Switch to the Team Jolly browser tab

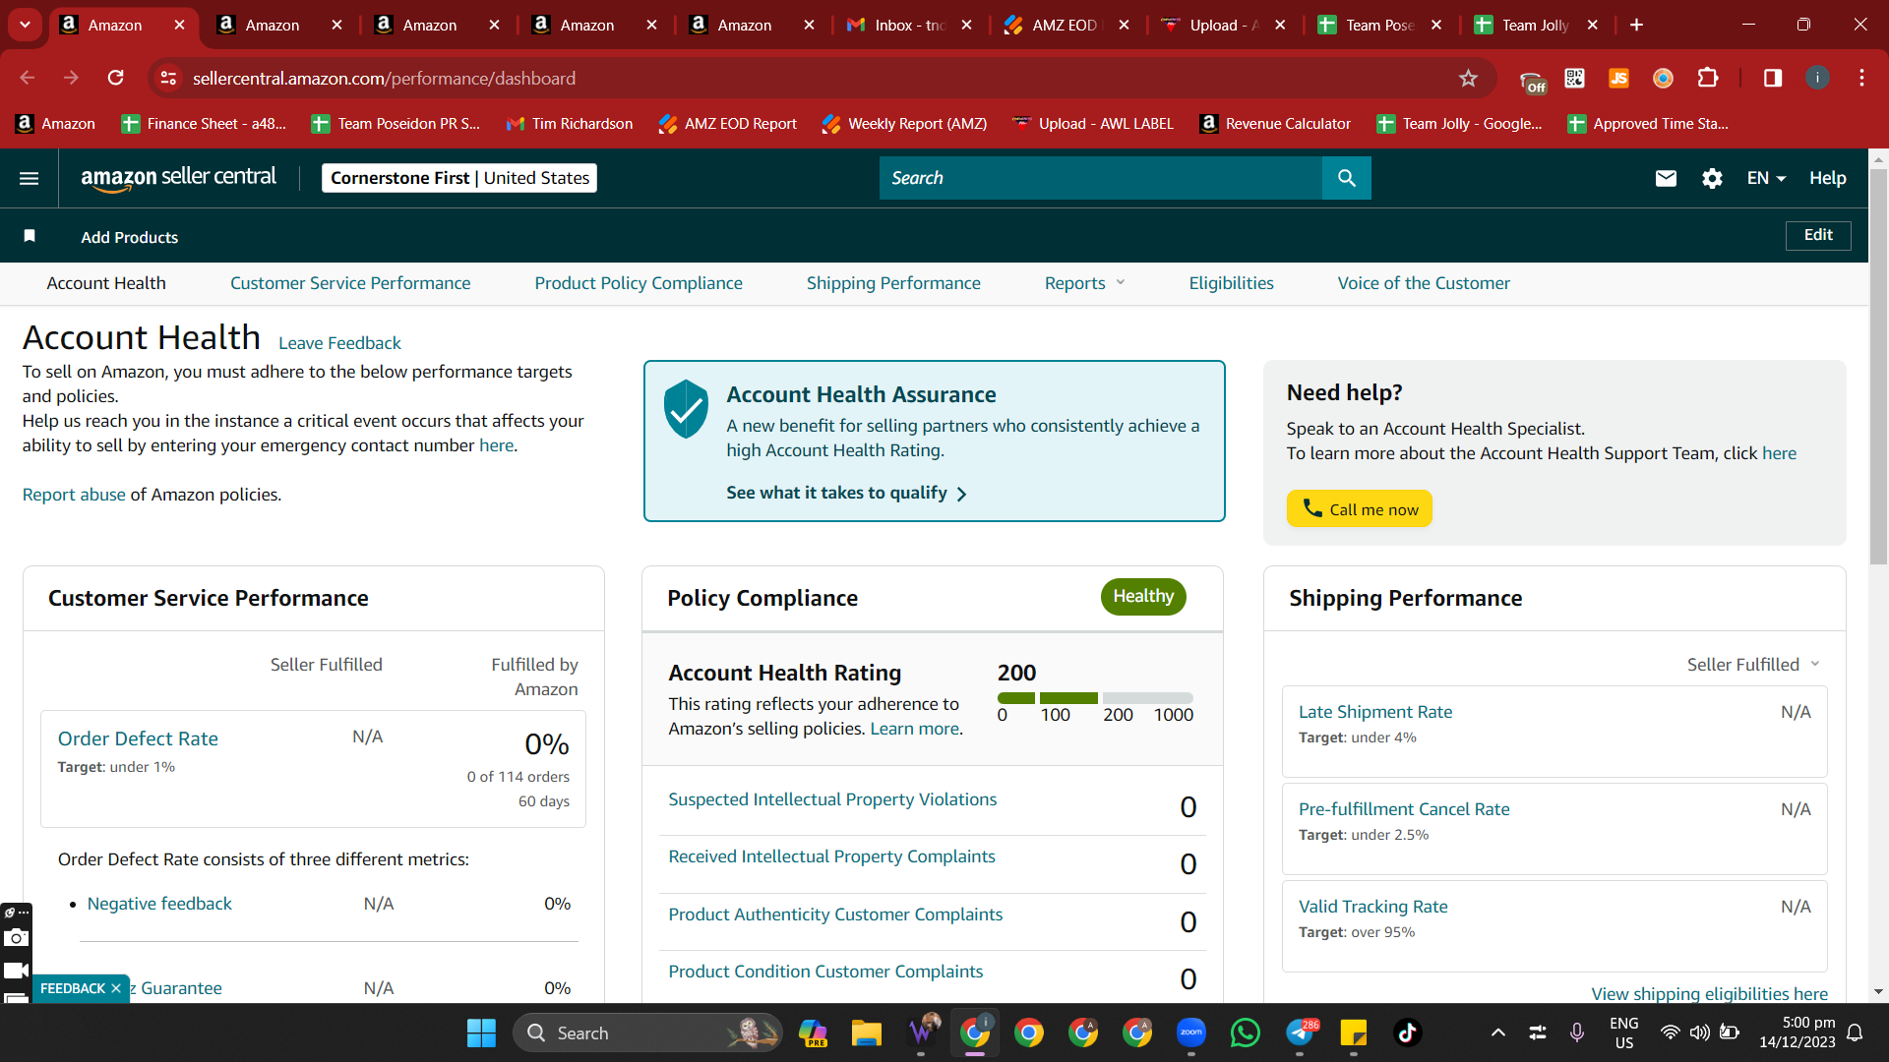tap(1535, 25)
